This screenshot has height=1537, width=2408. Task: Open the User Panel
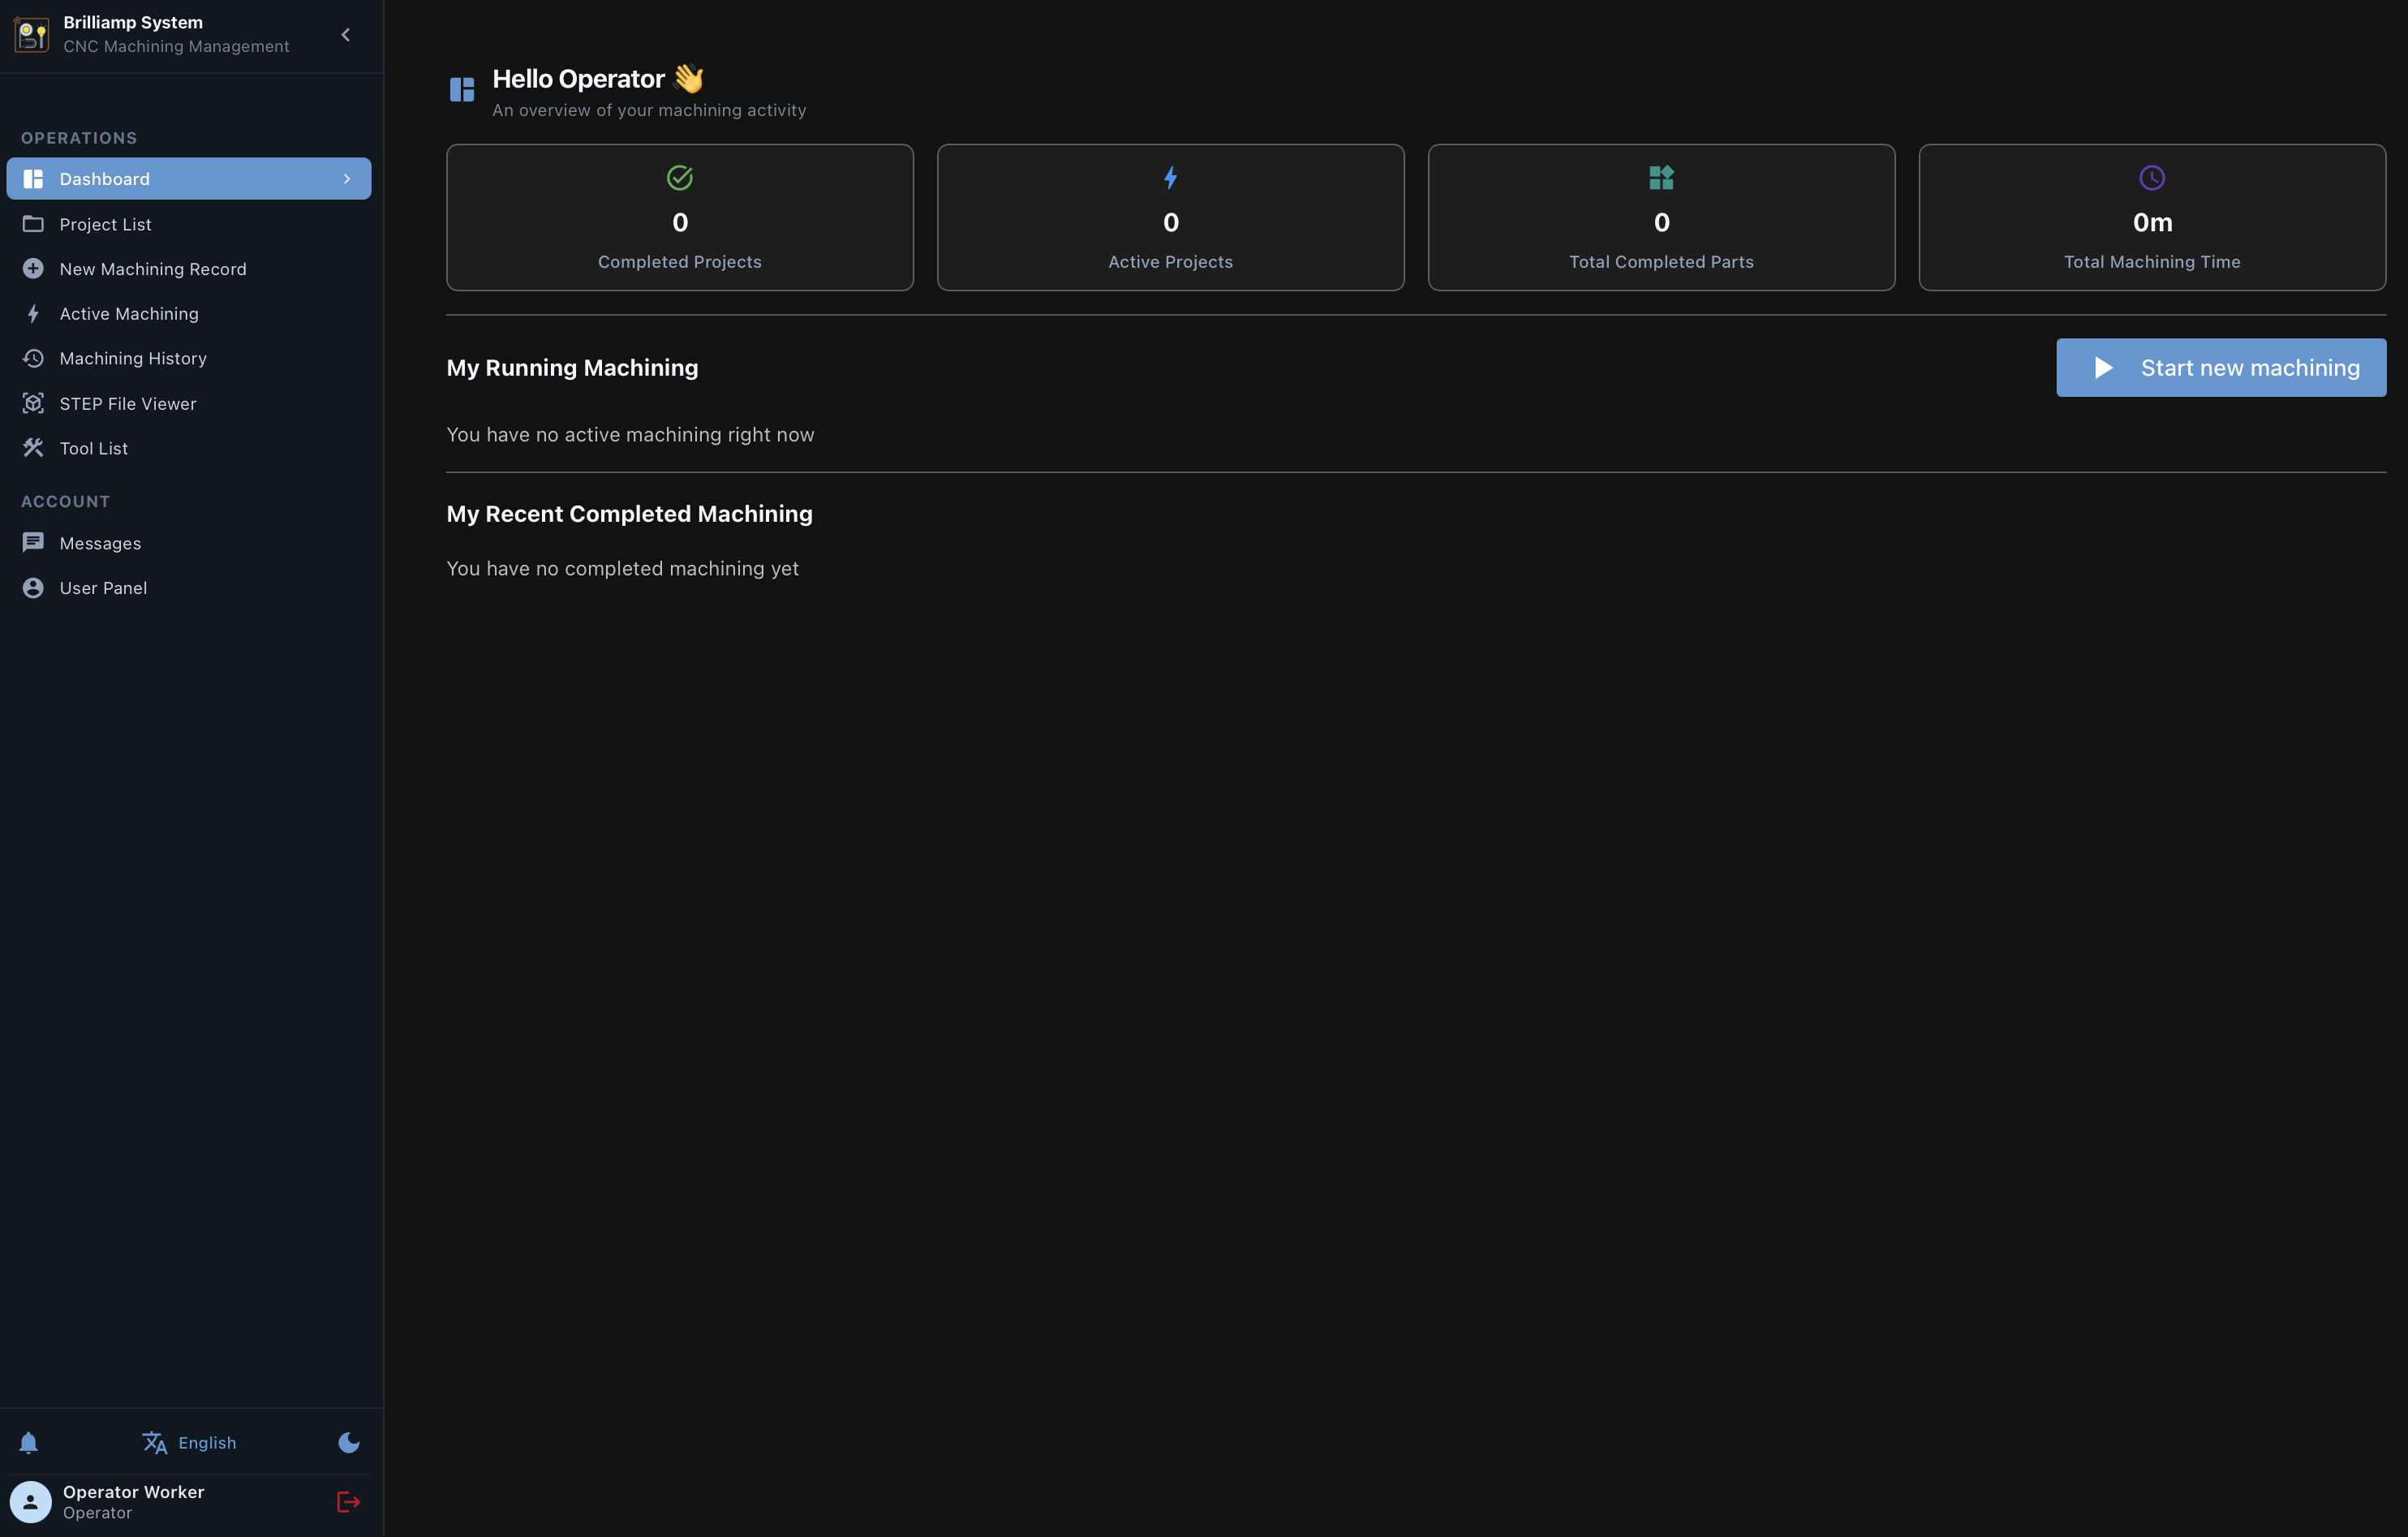click(x=189, y=588)
